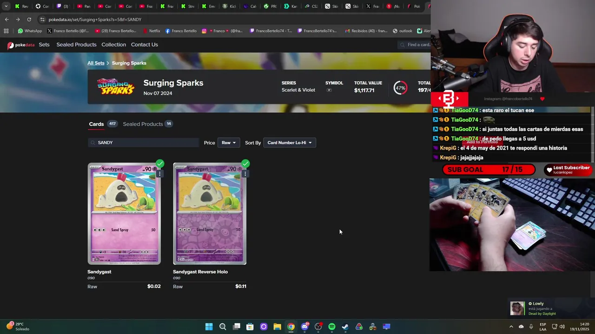The height and width of the screenshot is (334, 595).
Task: Go to the Collection page
Action: click(113, 45)
